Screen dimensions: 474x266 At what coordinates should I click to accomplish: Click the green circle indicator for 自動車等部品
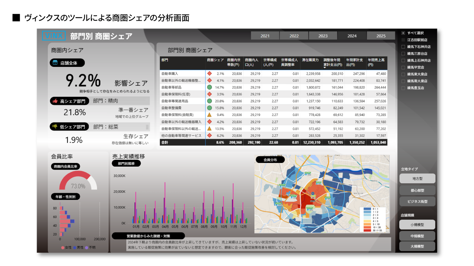pyautogui.click(x=210, y=88)
